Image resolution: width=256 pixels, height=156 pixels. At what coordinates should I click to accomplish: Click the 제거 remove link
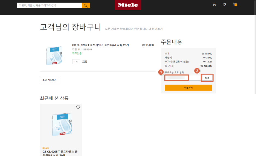tap(85, 62)
